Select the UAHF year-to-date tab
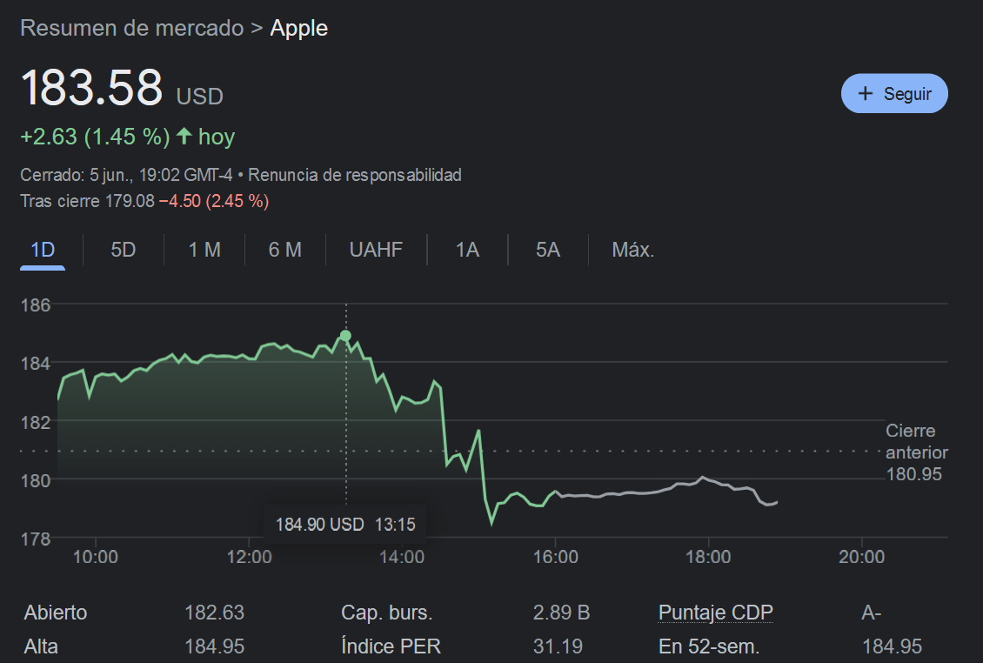Image resolution: width=983 pixels, height=663 pixels. click(x=376, y=251)
